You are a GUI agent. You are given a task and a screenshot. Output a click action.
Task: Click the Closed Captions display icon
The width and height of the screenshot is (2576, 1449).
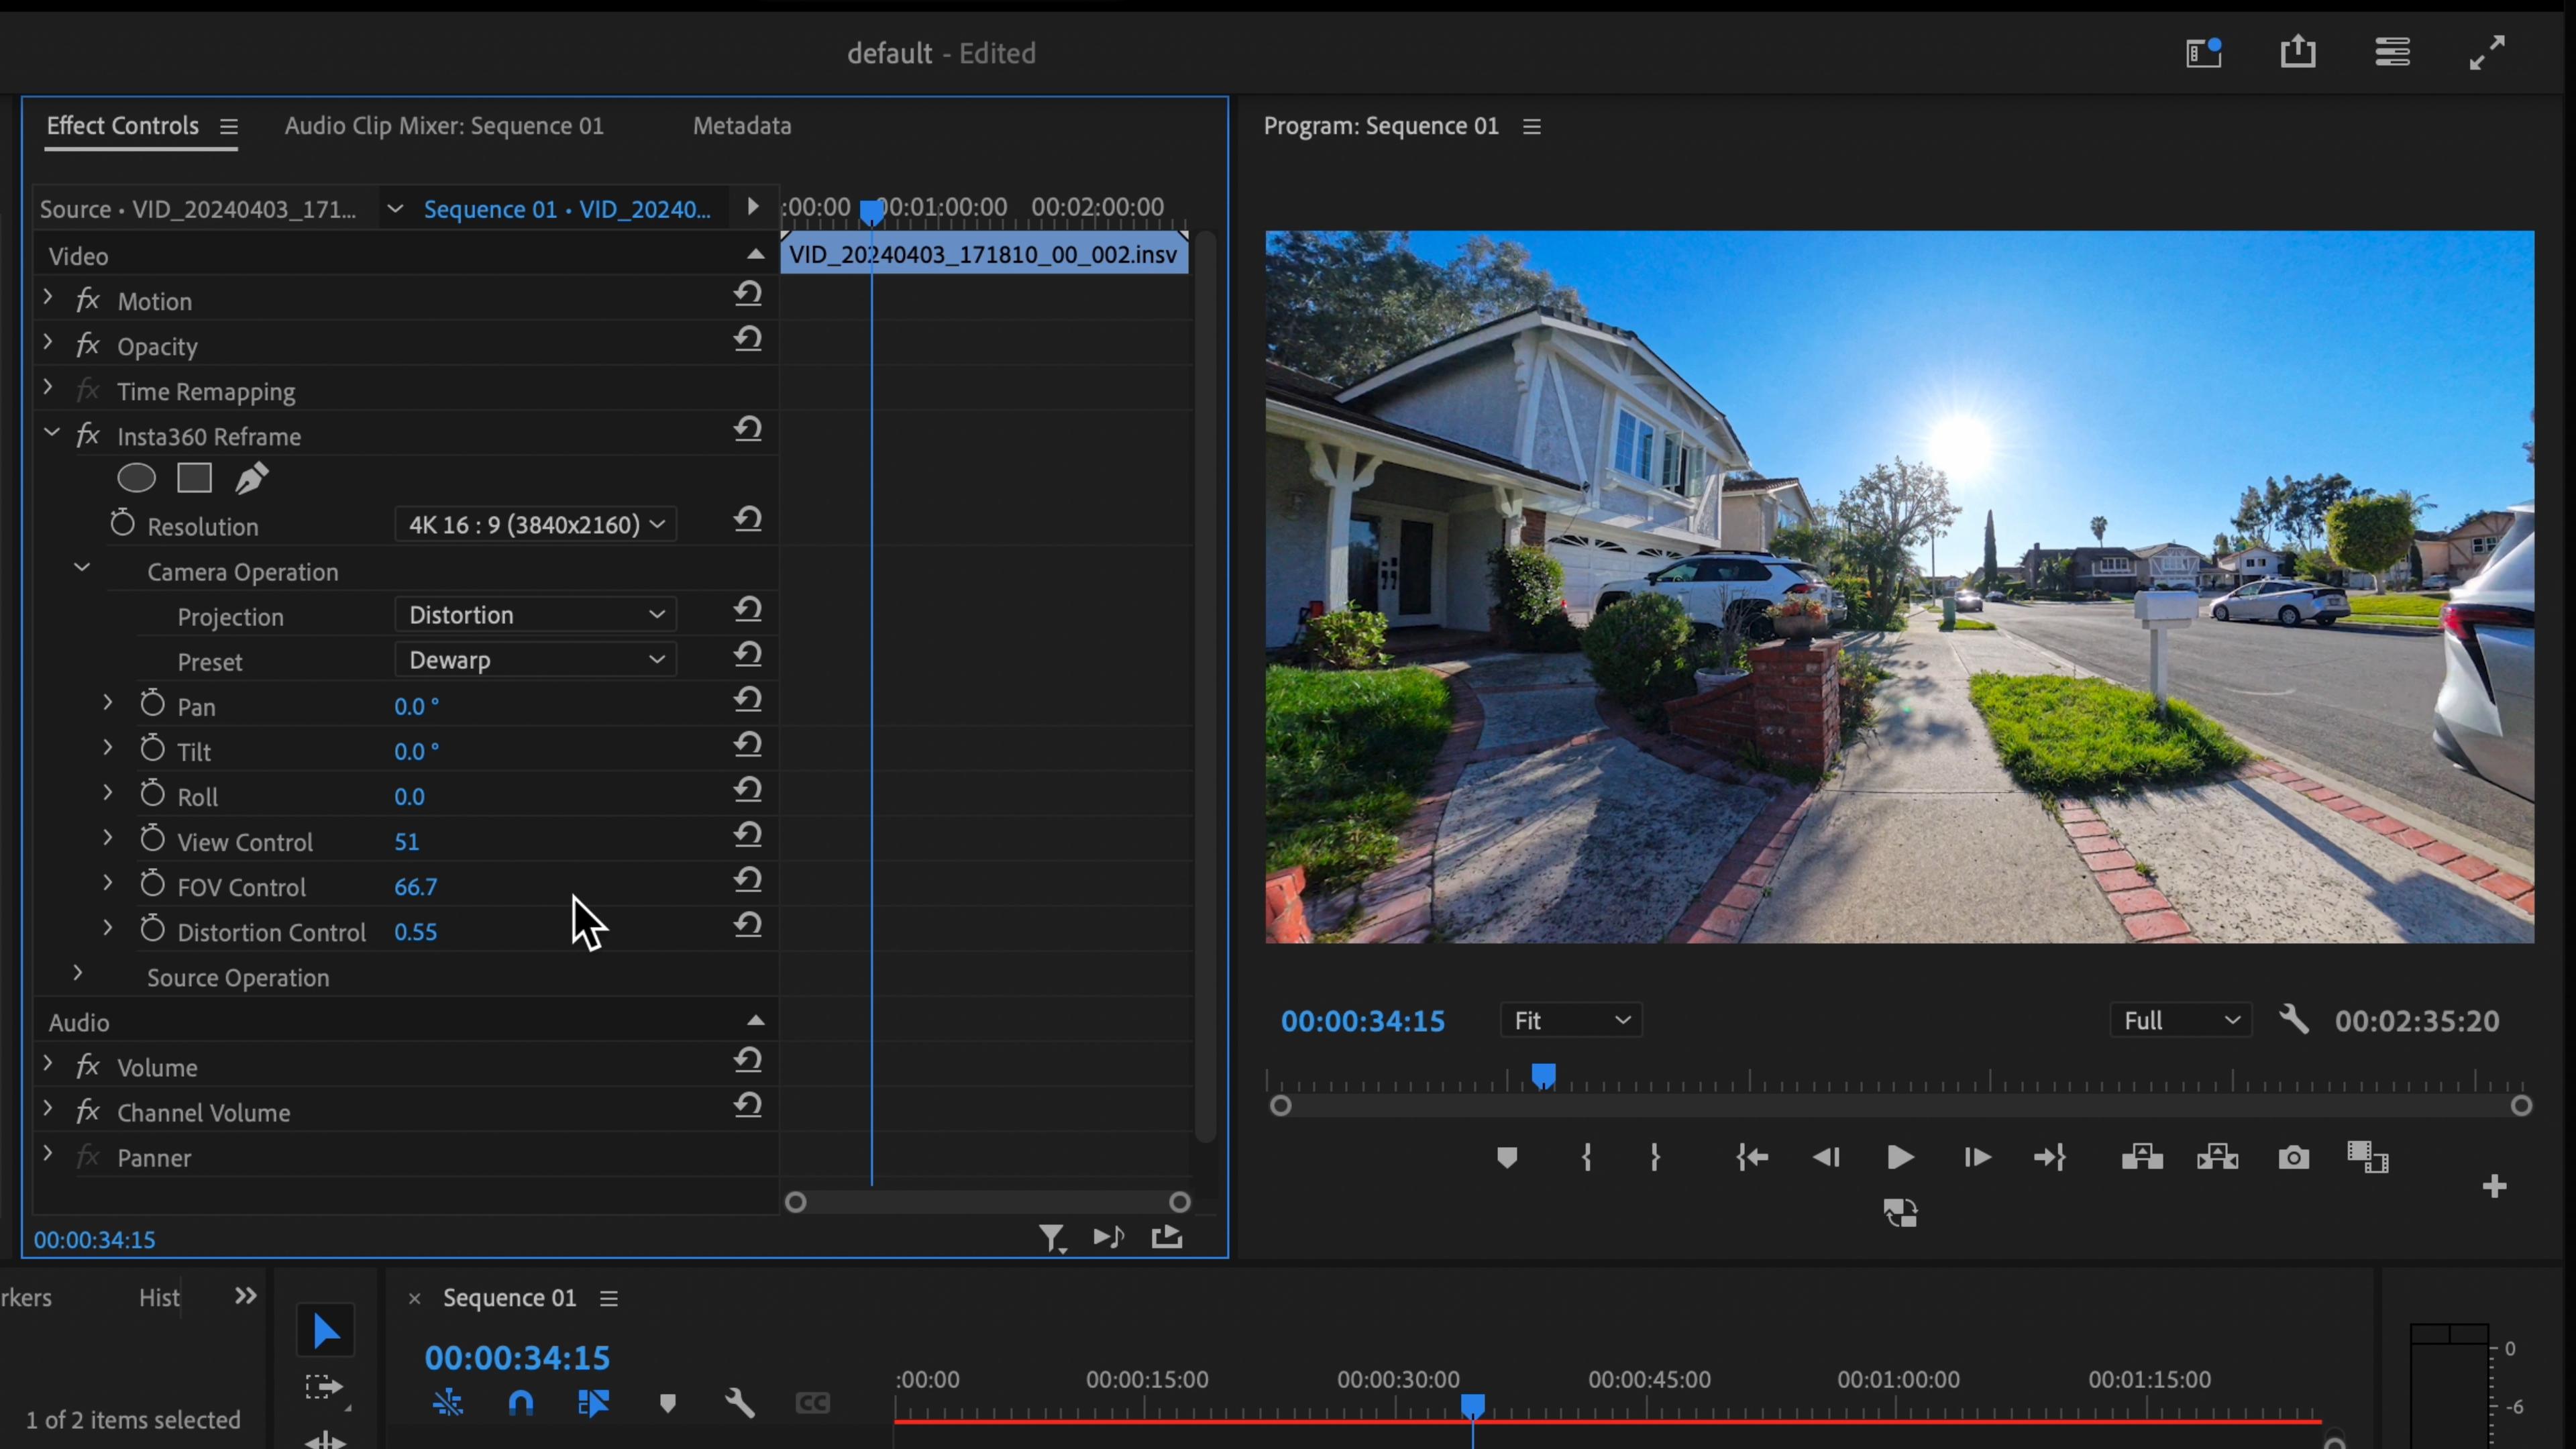coord(812,1402)
